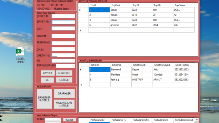Click the Kaydet button in Yeni Kullanıcı
Viewport: 219px width, 123px height.
[69, 120]
